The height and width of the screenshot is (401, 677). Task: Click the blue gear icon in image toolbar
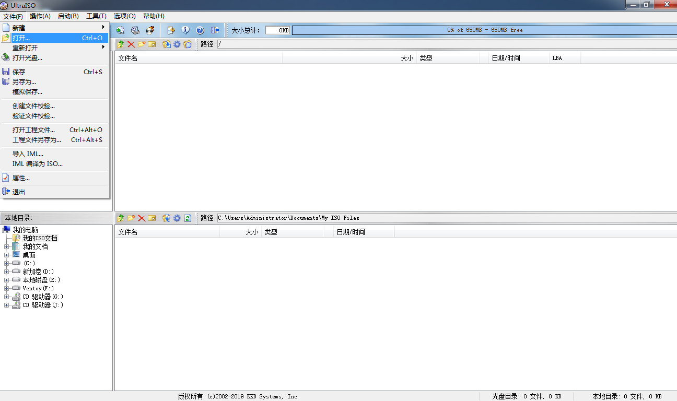(177, 44)
